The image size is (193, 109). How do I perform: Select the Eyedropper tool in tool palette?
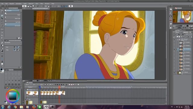coord(2,26)
